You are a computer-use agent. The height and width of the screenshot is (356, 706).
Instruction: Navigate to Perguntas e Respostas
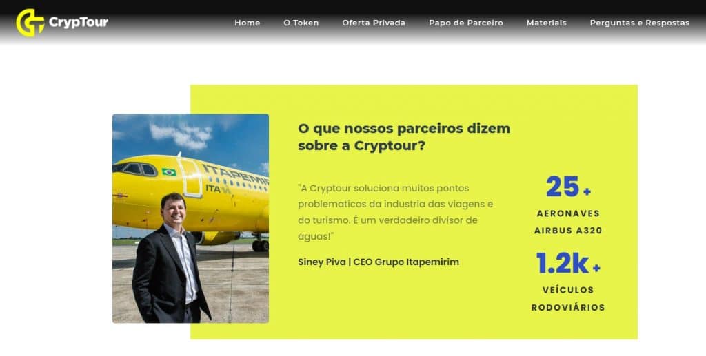pyautogui.click(x=639, y=23)
